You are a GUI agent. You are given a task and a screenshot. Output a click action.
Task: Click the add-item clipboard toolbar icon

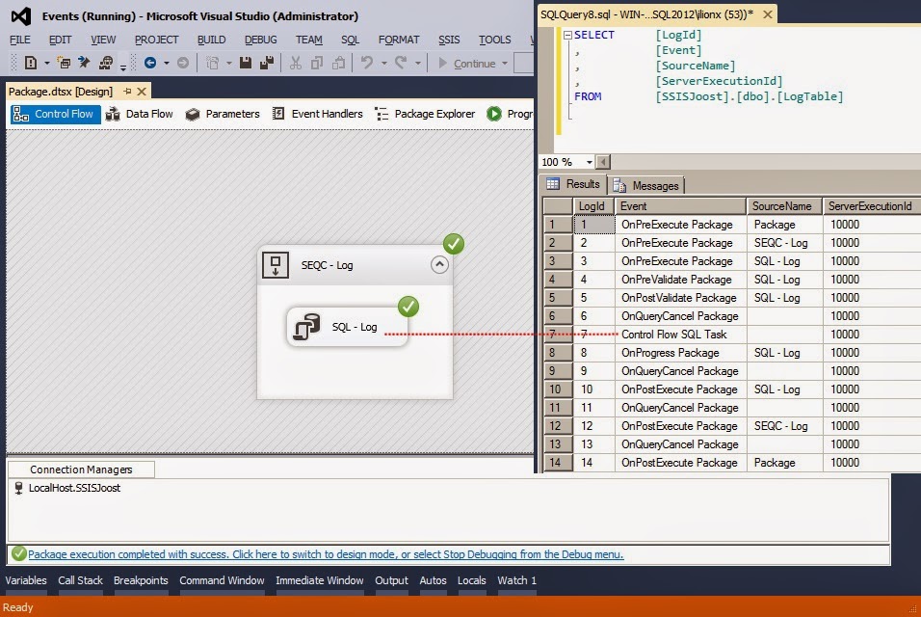pos(213,63)
